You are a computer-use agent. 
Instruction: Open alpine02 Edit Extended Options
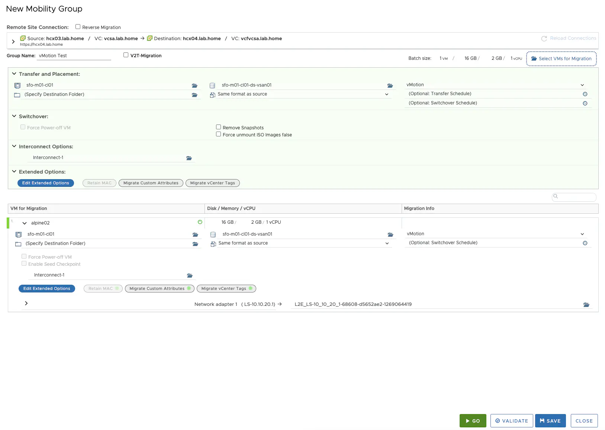pyautogui.click(x=47, y=289)
